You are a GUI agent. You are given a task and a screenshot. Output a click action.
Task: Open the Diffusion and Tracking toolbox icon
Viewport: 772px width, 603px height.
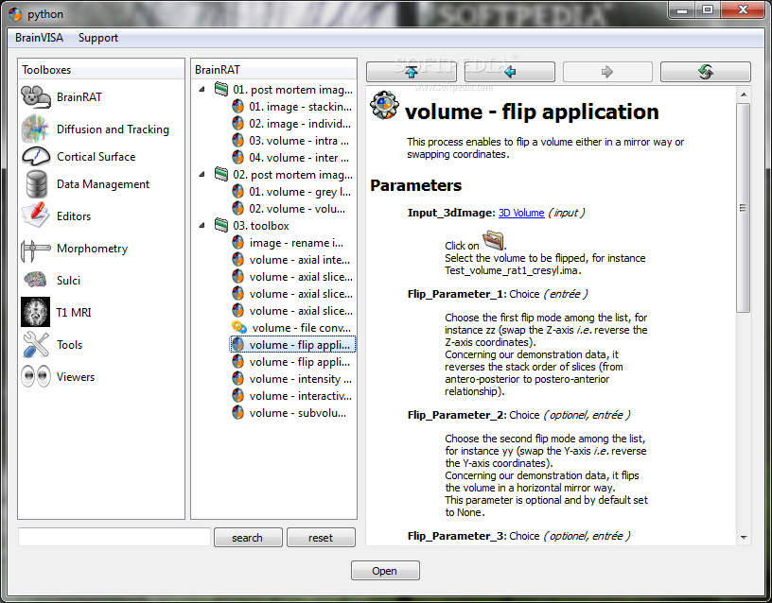pyautogui.click(x=36, y=129)
